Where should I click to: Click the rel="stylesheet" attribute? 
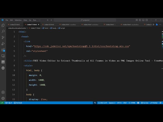(37, 51)
